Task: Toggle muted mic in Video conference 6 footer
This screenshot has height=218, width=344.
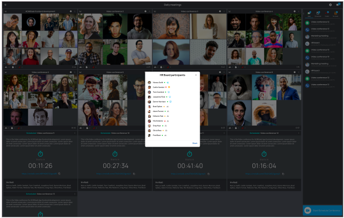Action: [94, 128]
